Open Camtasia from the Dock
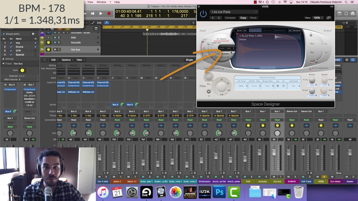 point(234,192)
